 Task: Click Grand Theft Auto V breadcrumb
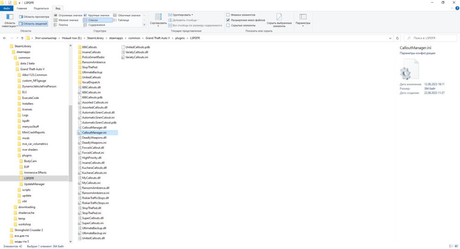pos(157,38)
